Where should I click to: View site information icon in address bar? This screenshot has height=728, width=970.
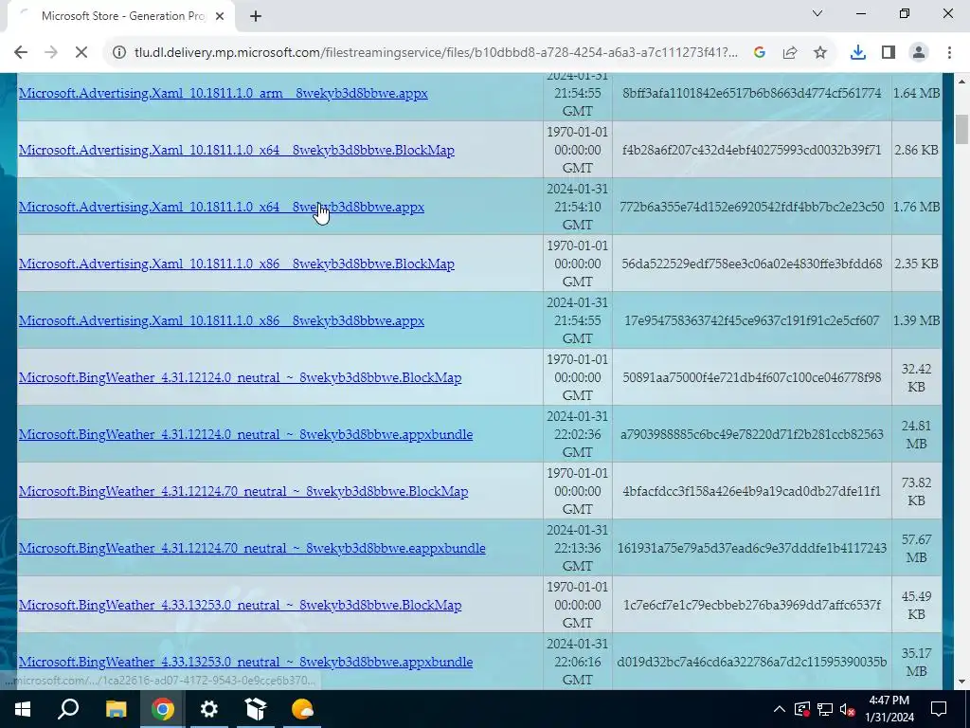118,53
